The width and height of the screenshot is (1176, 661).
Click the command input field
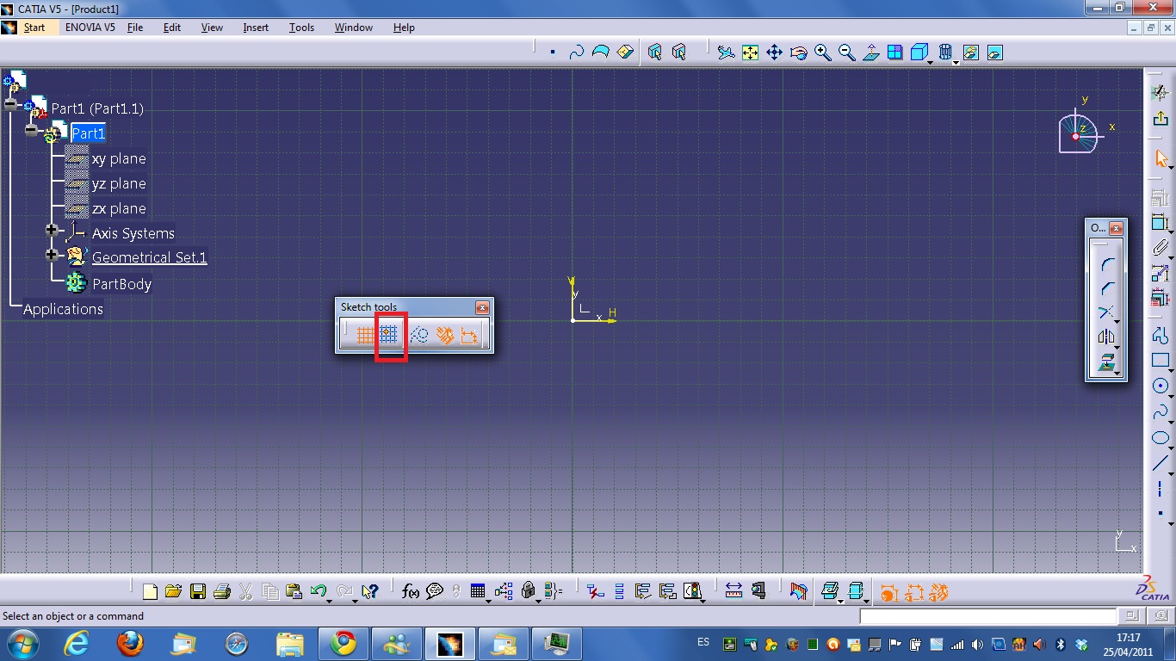point(988,616)
